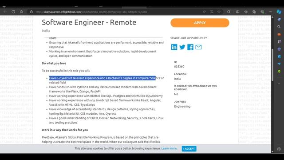
Task: Share job on Facebook
Action: tap(190, 47)
